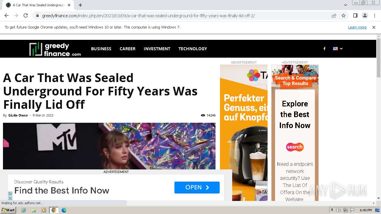Open the Windows Start menu
This screenshot has width=381, height=214.
[x=8, y=210]
